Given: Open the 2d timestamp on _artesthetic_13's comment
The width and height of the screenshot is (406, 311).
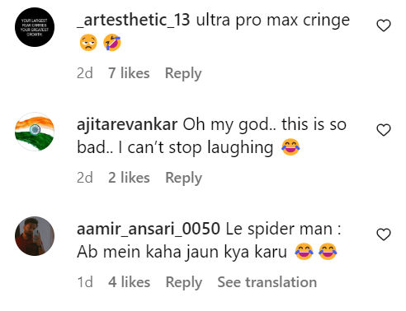Looking at the screenshot, I should pyautogui.click(x=85, y=73).
